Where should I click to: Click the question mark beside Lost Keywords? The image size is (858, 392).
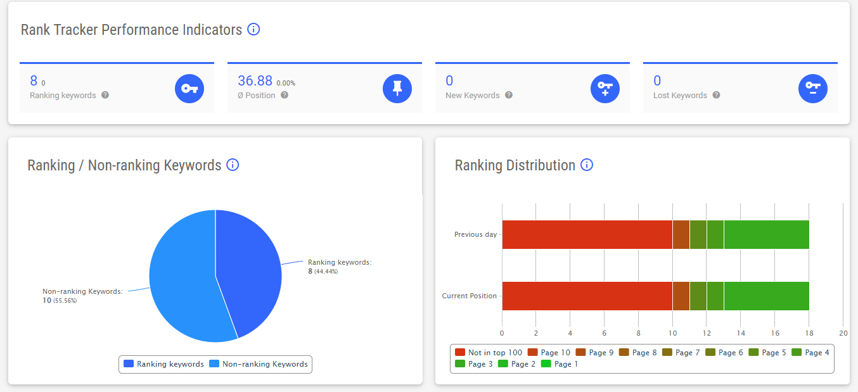[x=716, y=95]
